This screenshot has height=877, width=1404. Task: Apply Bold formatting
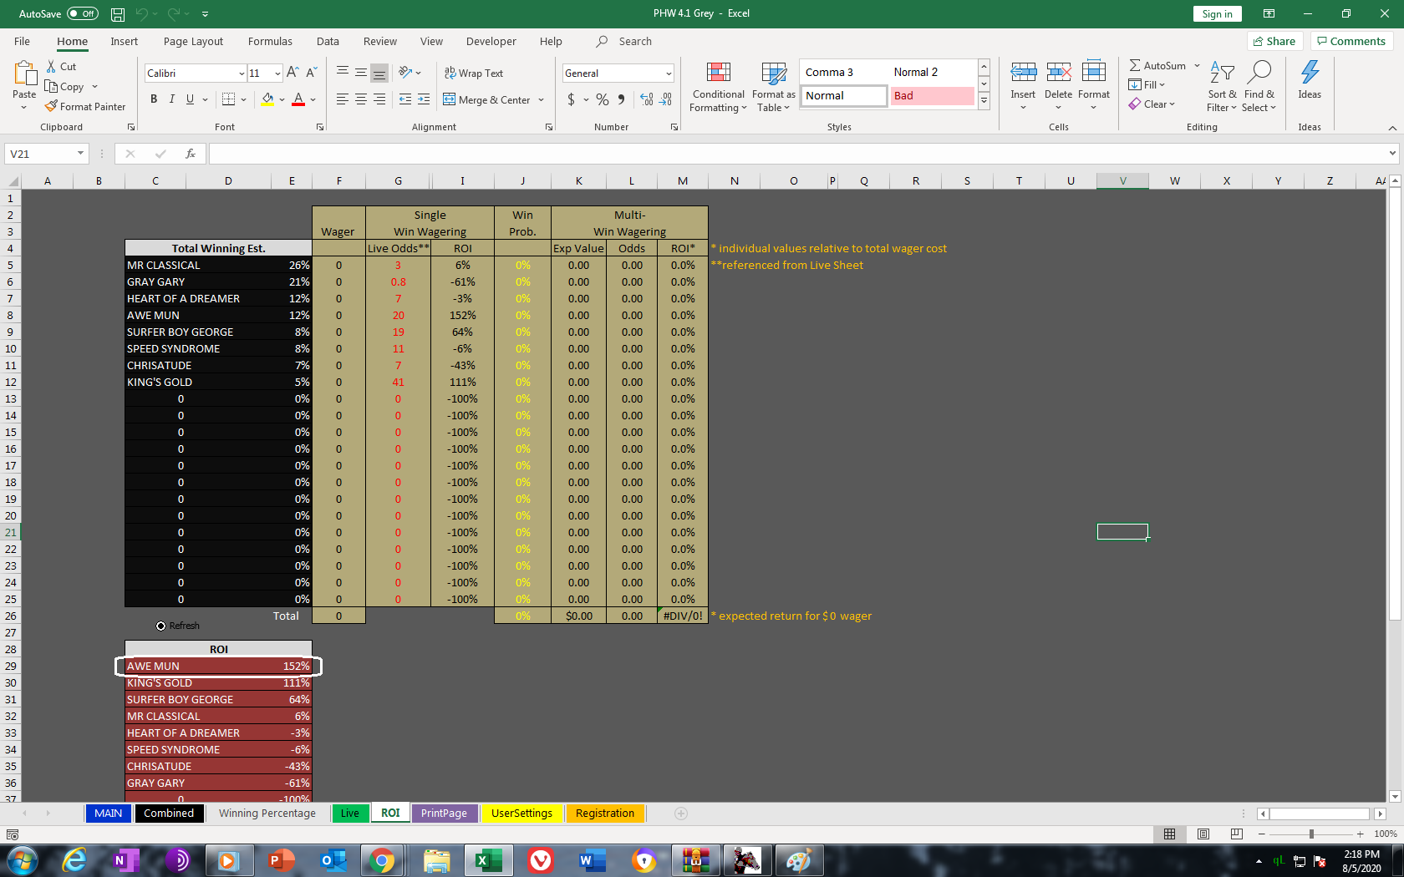coord(154,99)
